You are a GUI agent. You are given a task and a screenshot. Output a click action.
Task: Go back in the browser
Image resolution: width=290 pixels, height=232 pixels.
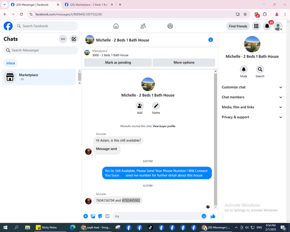pyautogui.click(x=5, y=14)
